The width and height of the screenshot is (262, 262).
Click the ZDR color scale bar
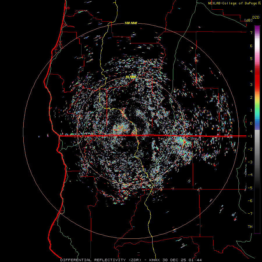click(x=257, y=129)
